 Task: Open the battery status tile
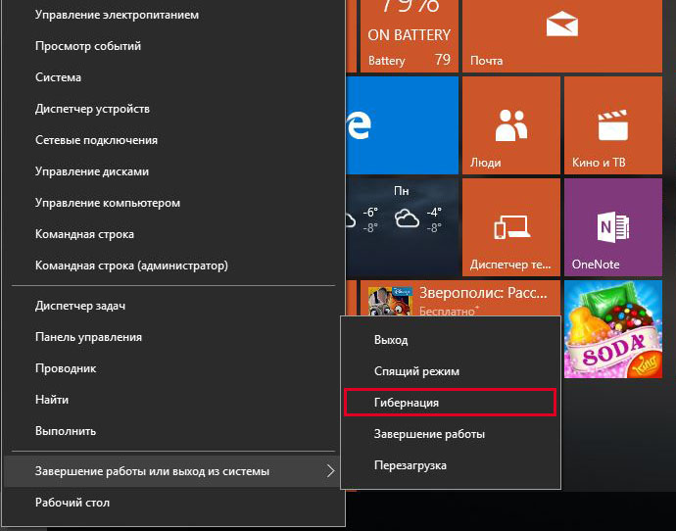(x=410, y=36)
